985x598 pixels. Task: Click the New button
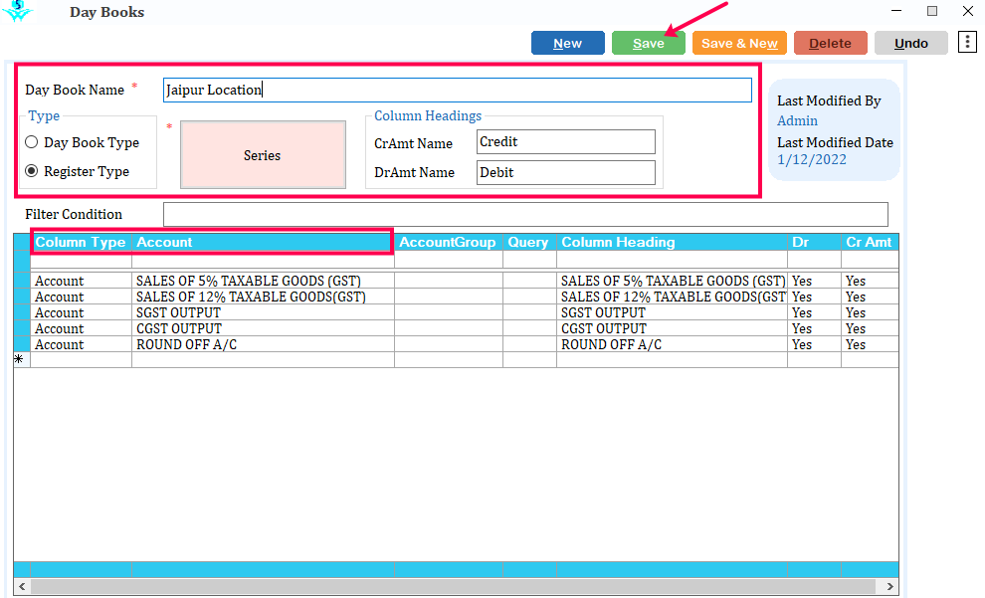[x=567, y=43]
